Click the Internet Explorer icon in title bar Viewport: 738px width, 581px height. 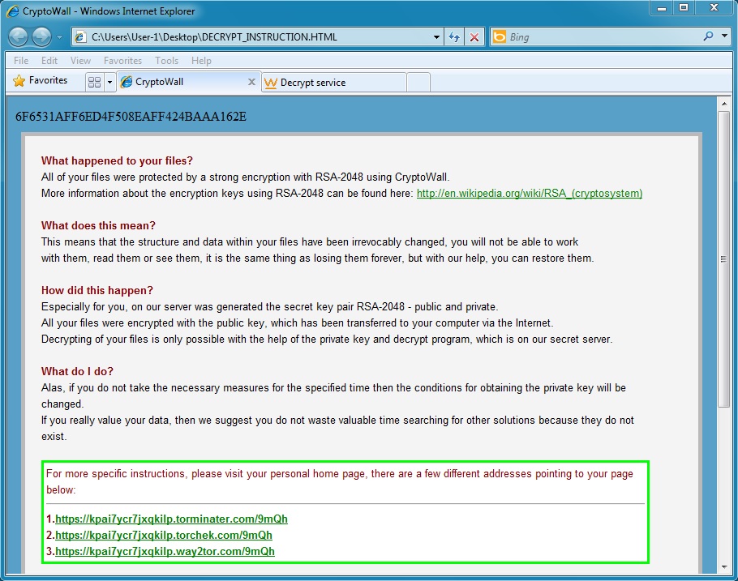12,11
